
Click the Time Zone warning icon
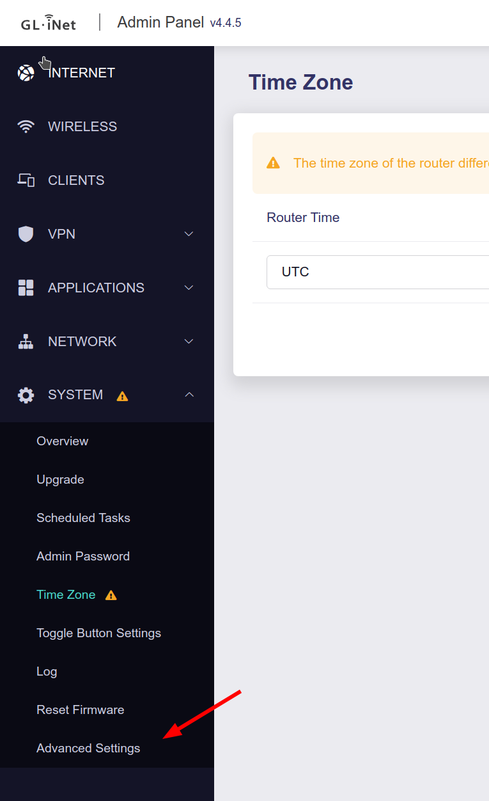111,596
